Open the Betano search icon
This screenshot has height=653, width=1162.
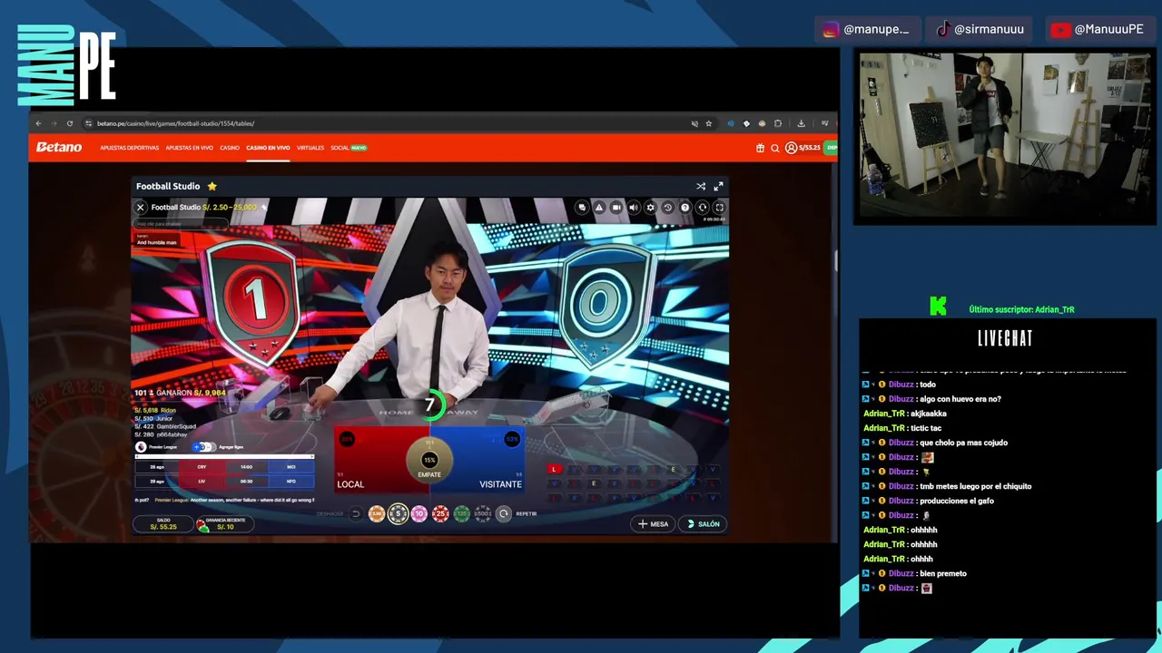coord(775,148)
